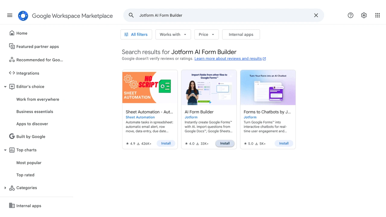Viewport: 386px width, 217px height.
Task: Open Built by Google
Action: pyautogui.click(x=31, y=136)
